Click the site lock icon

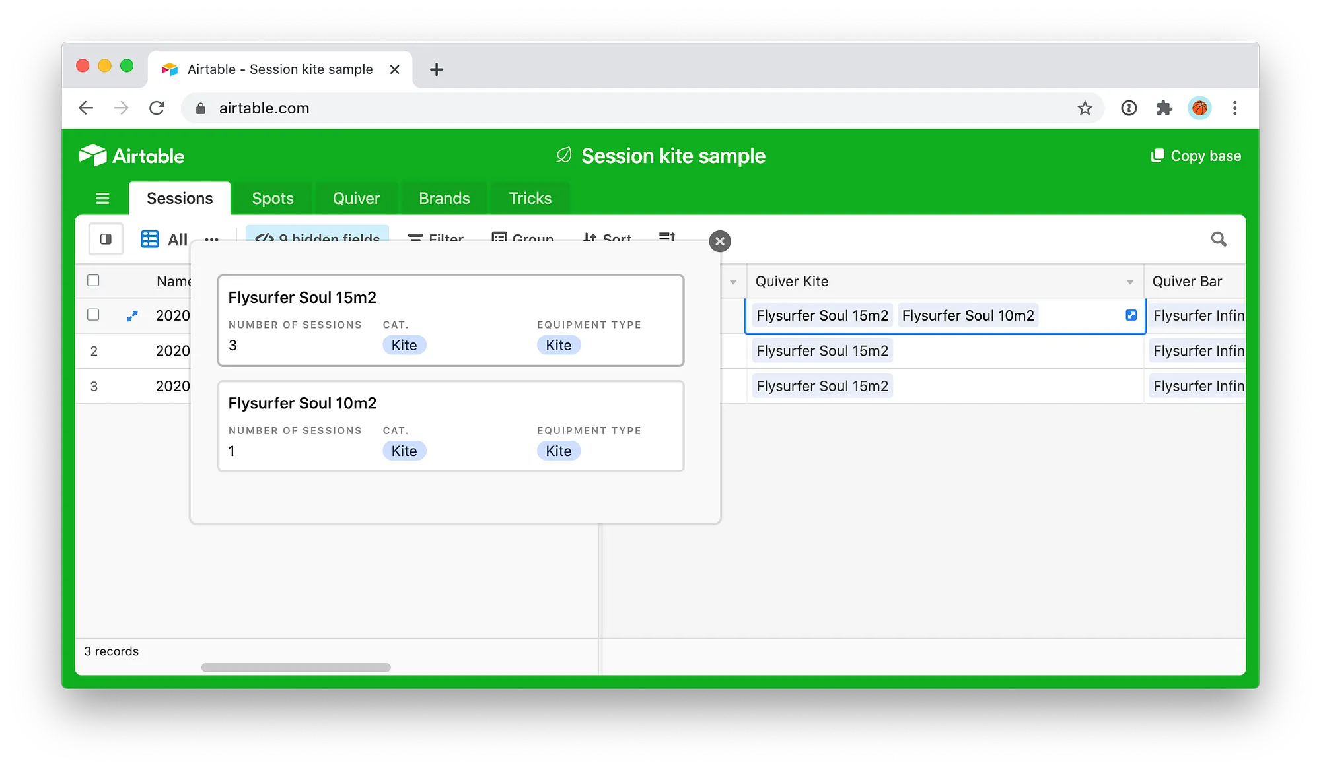click(201, 108)
